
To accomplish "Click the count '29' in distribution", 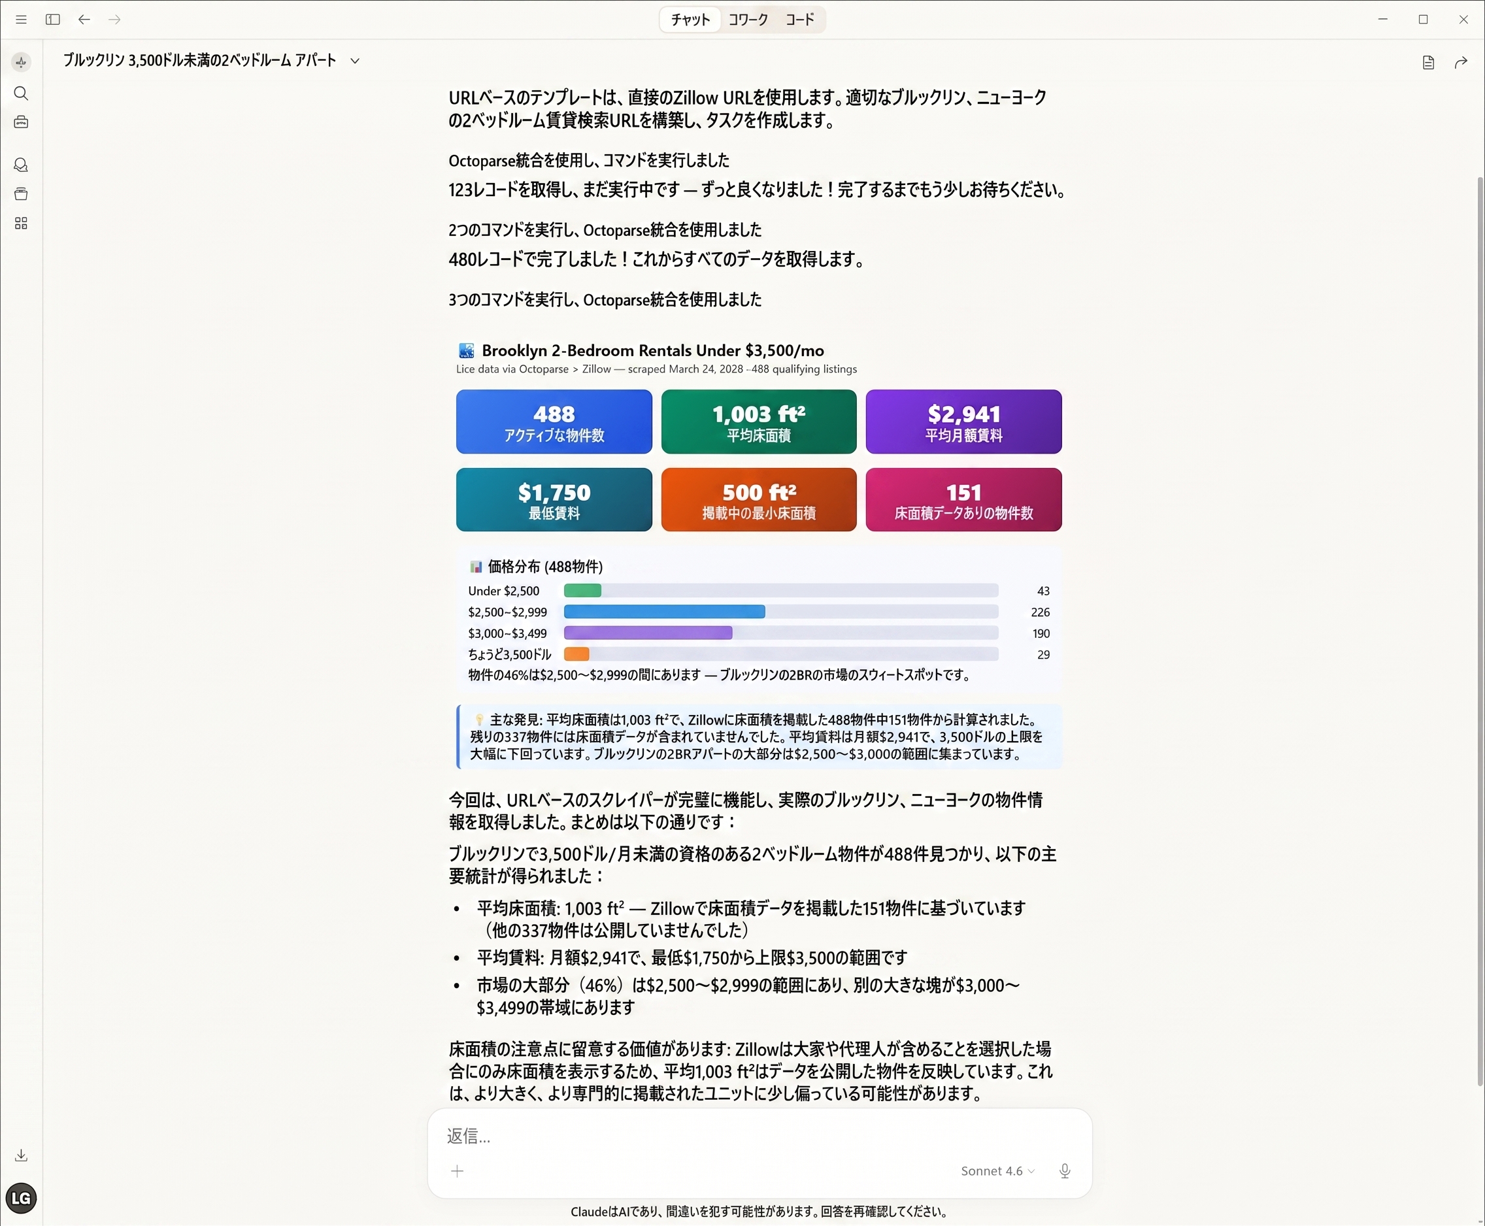I will point(1043,655).
